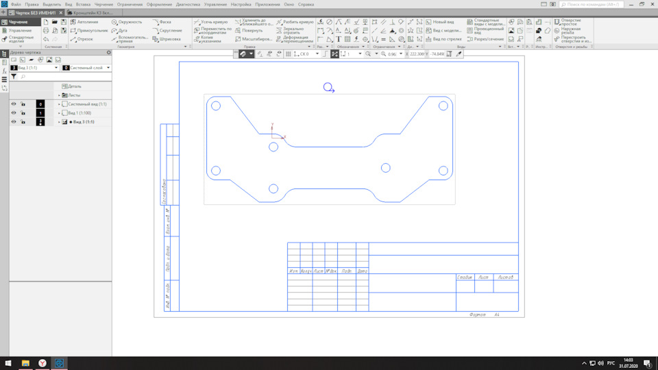Viewport: 658px width, 370px height.
Task: Select the Отрезок line segment tool
Action: click(x=82, y=39)
